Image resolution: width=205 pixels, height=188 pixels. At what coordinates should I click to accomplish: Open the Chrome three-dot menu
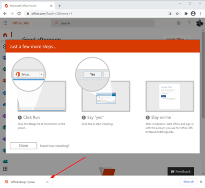[200, 14]
